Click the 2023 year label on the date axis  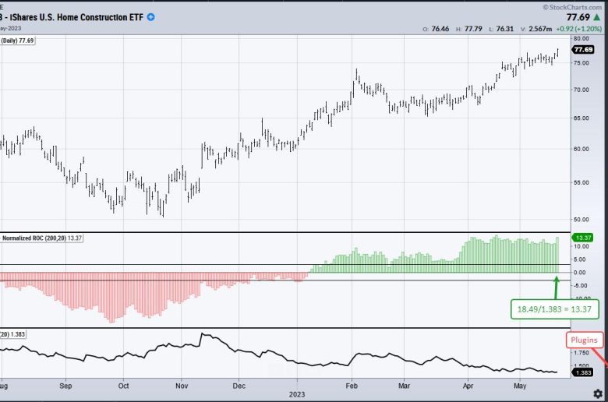coord(297,394)
